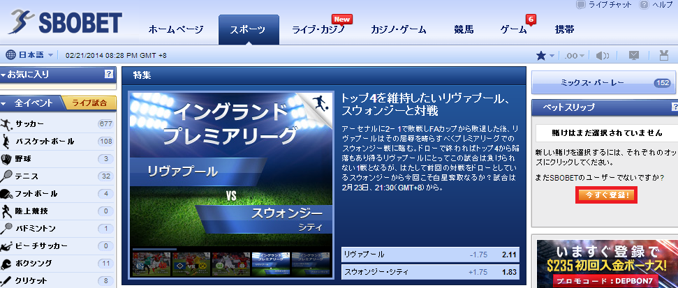Click the rightmost toolbar icon beside monitor
The image size is (678, 288).
pyautogui.click(x=664, y=55)
